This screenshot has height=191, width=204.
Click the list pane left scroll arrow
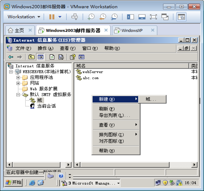tap(77, 165)
